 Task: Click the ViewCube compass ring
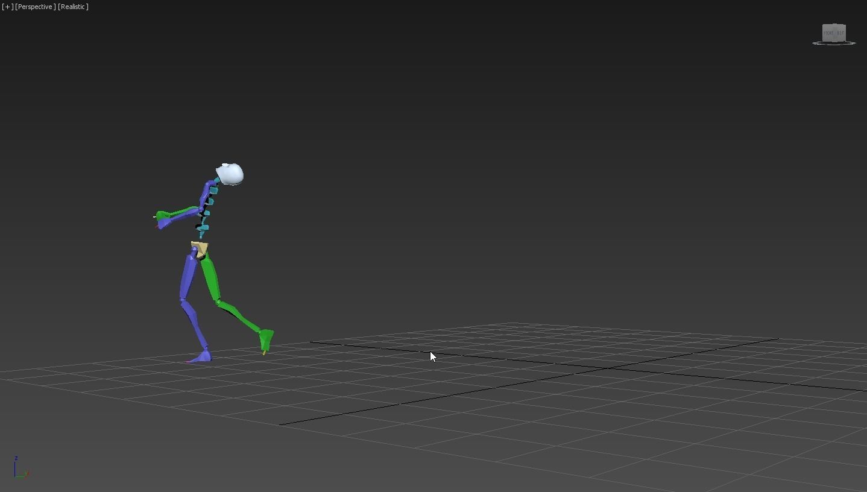834,43
